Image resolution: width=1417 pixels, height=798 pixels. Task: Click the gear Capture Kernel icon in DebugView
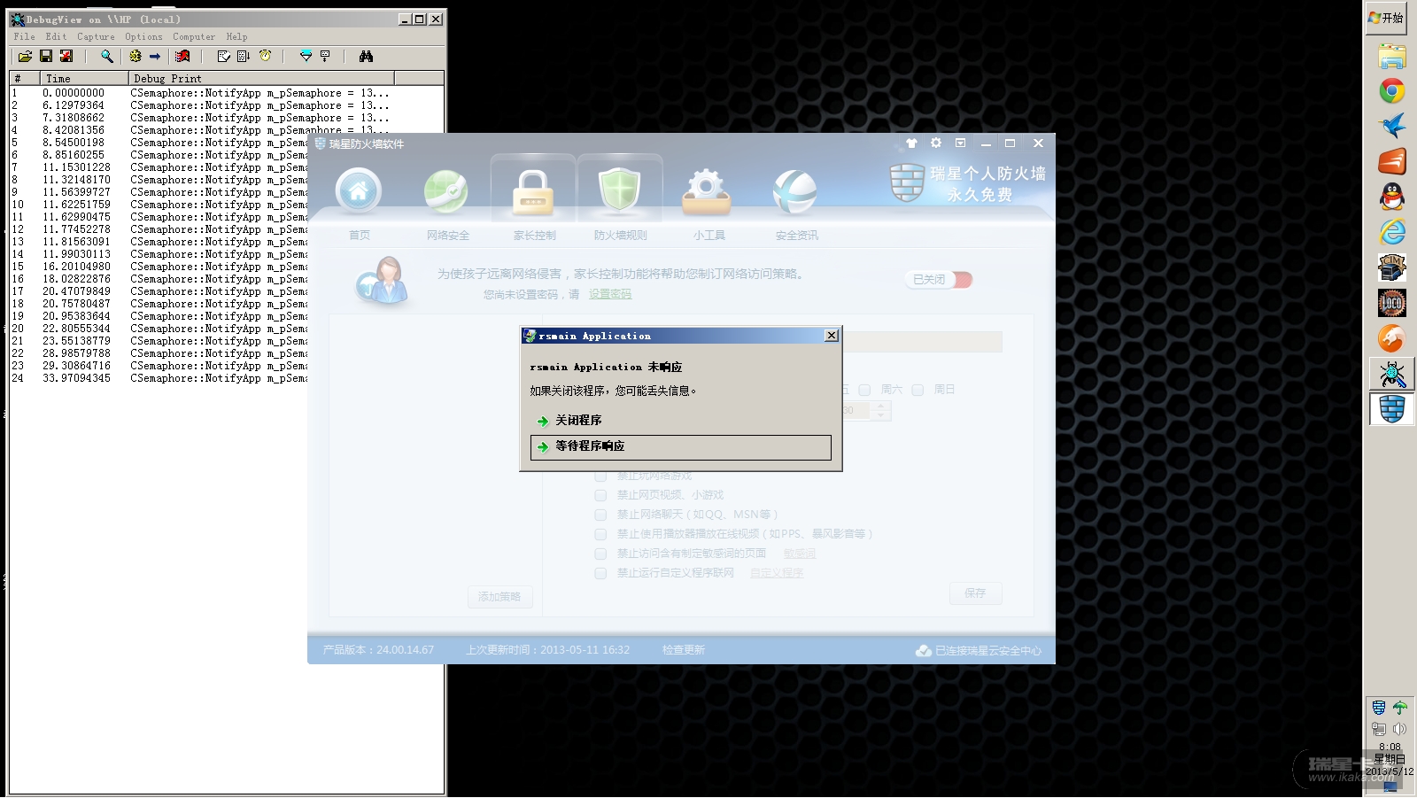(x=136, y=56)
